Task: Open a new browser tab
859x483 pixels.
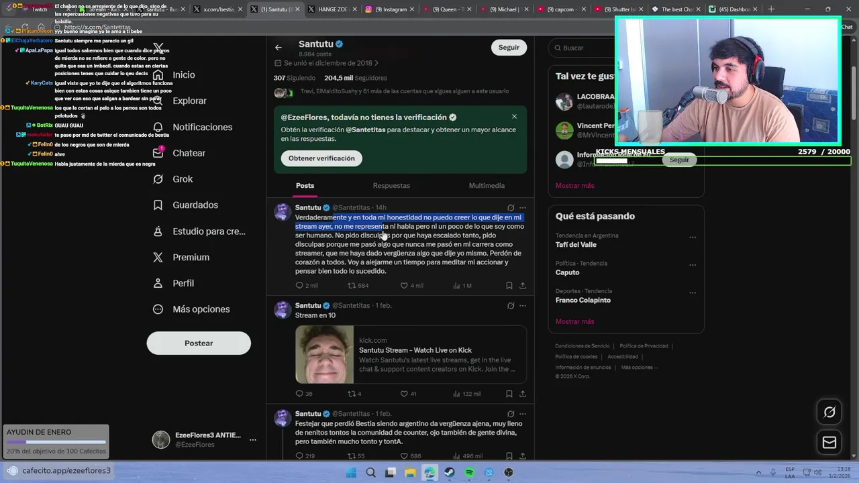Action: [x=771, y=9]
